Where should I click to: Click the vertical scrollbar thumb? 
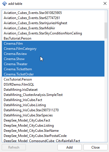[106, 30]
